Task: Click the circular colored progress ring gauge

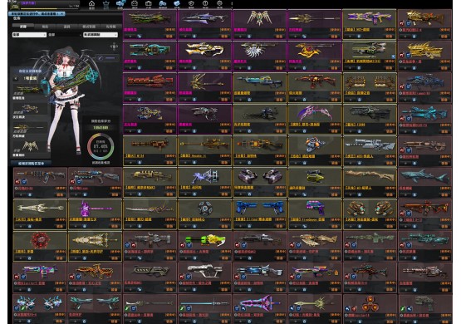Action: tap(101, 146)
